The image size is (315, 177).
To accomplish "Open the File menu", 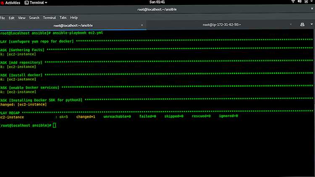I will coord(3,18).
